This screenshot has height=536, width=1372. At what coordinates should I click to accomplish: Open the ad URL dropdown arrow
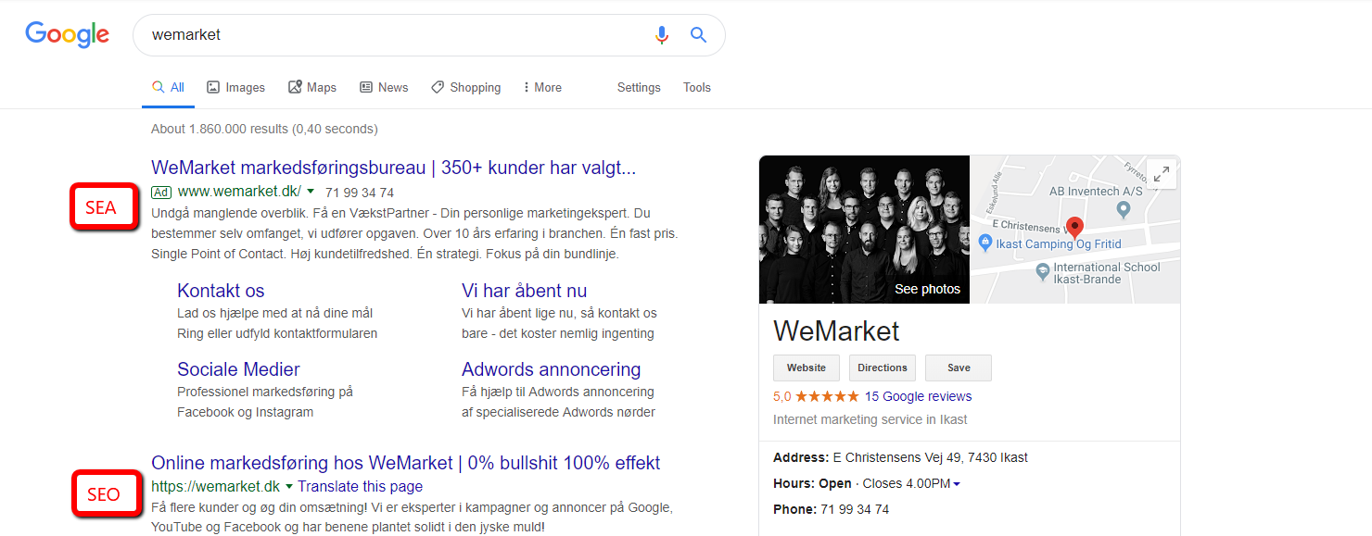tap(311, 192)
